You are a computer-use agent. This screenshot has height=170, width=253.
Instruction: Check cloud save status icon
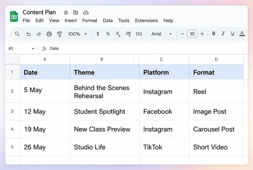(86, 12)
